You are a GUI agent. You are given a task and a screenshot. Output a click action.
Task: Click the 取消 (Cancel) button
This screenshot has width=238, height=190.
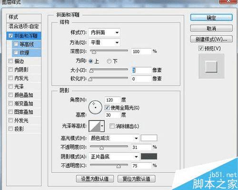click(211, 29)
